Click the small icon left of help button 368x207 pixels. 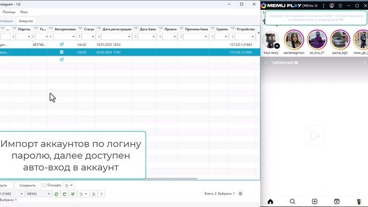(x=94, y=194)
